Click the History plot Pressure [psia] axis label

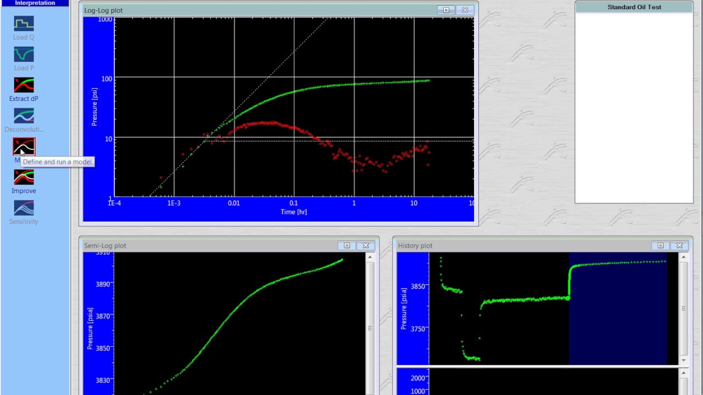click(x=404, y=308)
